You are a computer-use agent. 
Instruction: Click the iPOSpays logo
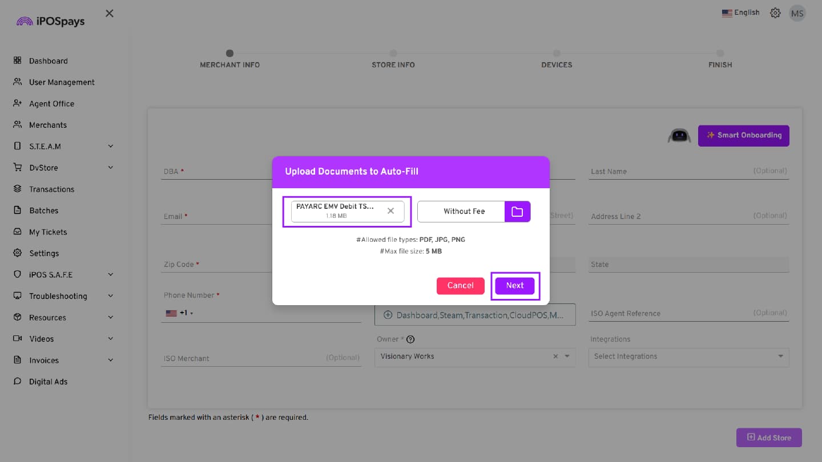[x=51, y=21]
